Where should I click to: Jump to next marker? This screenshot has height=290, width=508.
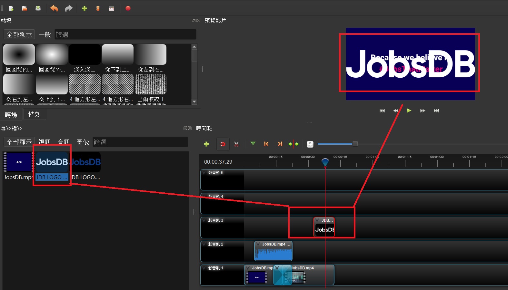pos(280,144)
